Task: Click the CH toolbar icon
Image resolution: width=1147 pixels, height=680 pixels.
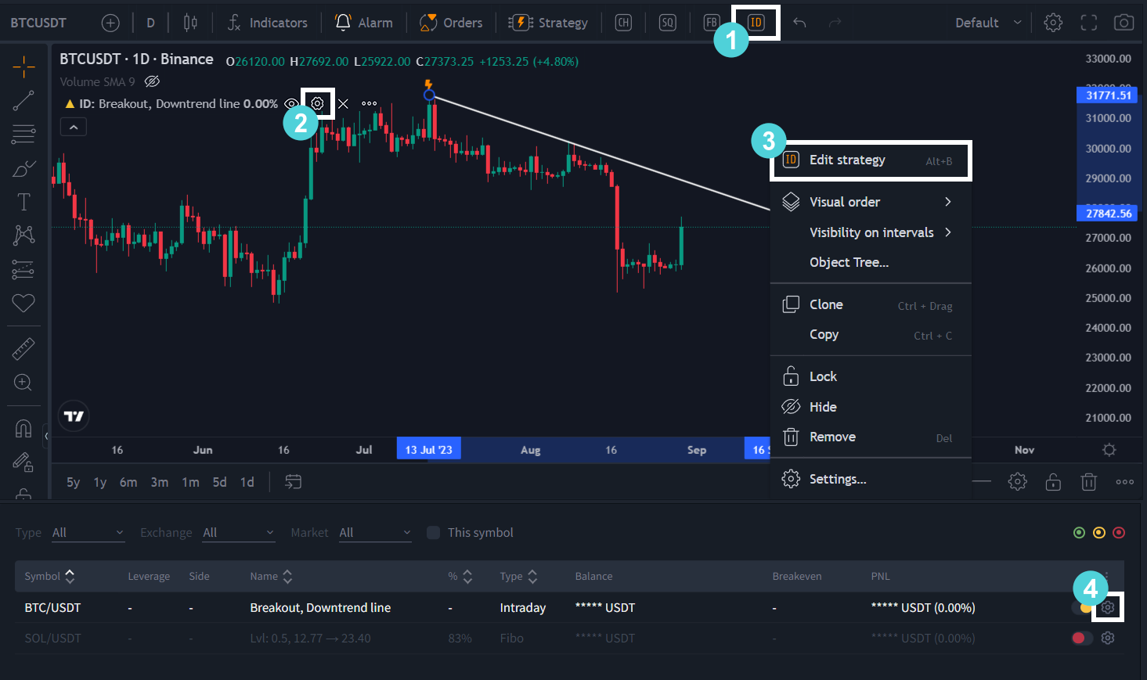Action: tap(623, 23)
